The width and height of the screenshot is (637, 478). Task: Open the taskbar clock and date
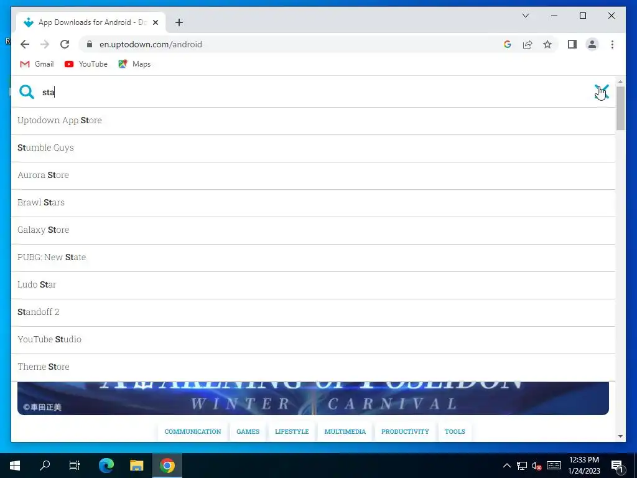pyautogui.click(x=584, y=466)
